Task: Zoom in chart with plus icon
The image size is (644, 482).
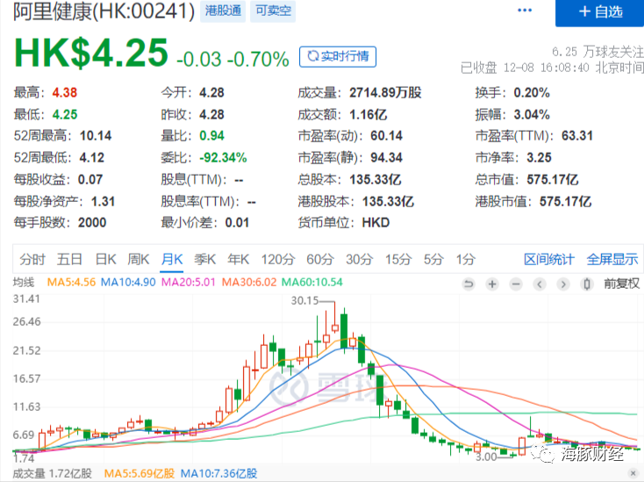Action: (x=492, y=284)
